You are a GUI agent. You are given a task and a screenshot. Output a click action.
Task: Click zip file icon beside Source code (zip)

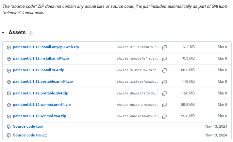coord(9,127)
